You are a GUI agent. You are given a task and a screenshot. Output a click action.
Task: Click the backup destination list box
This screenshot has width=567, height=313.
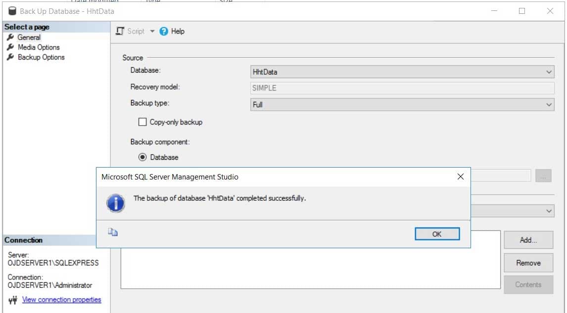311,268
